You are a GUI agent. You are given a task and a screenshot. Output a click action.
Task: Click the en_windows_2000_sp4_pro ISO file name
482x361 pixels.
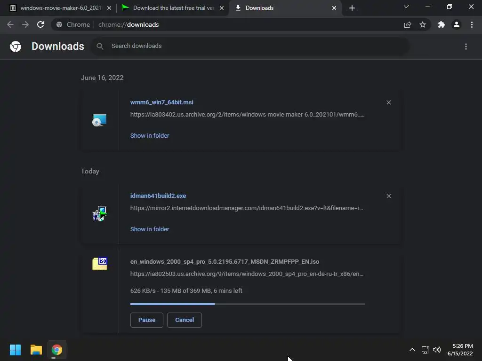click(225, 261)
